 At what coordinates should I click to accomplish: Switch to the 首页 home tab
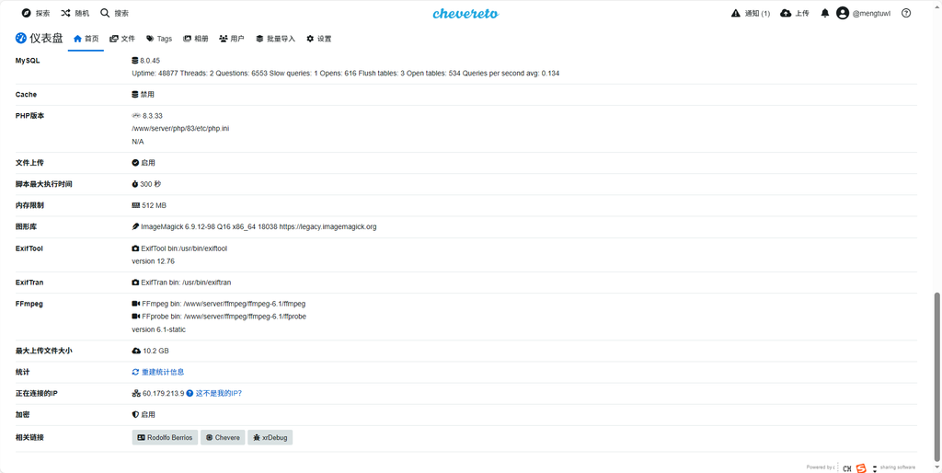(x=86, y=39)
